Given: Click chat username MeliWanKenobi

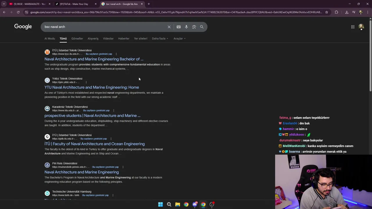Looking at the screenshot, I should [x=294, y=146].
